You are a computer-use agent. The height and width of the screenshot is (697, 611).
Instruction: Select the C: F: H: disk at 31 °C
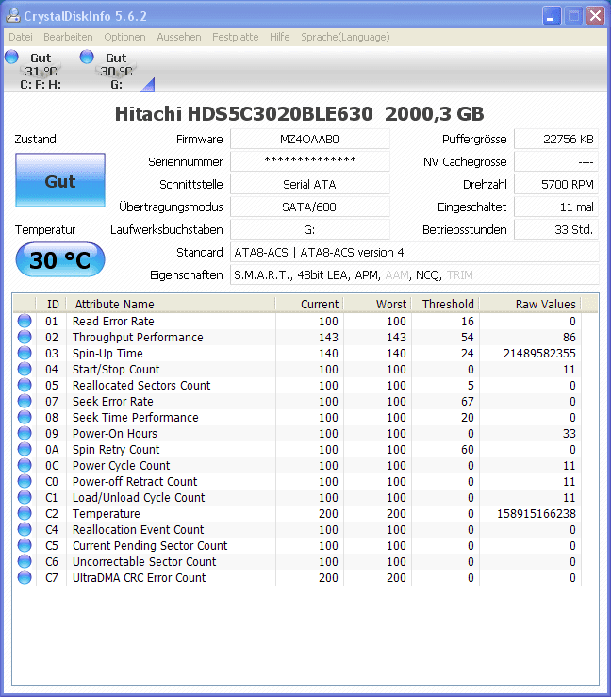coord(41,71)
